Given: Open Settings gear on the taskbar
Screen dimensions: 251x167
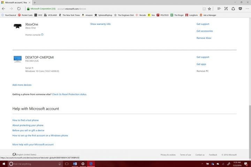Looking at the screenshot, I should click(83, 164).
